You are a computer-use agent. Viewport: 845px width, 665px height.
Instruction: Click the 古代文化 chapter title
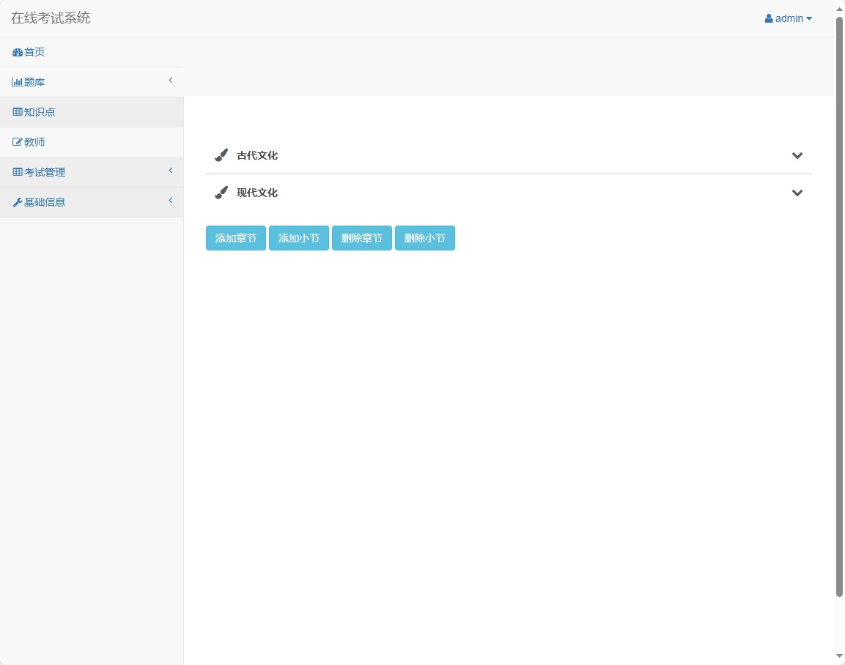coord(257,155)
